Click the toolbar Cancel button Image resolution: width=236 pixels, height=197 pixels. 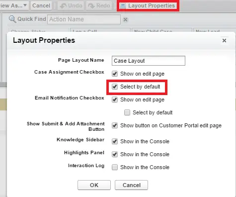[x=41, y=5]
